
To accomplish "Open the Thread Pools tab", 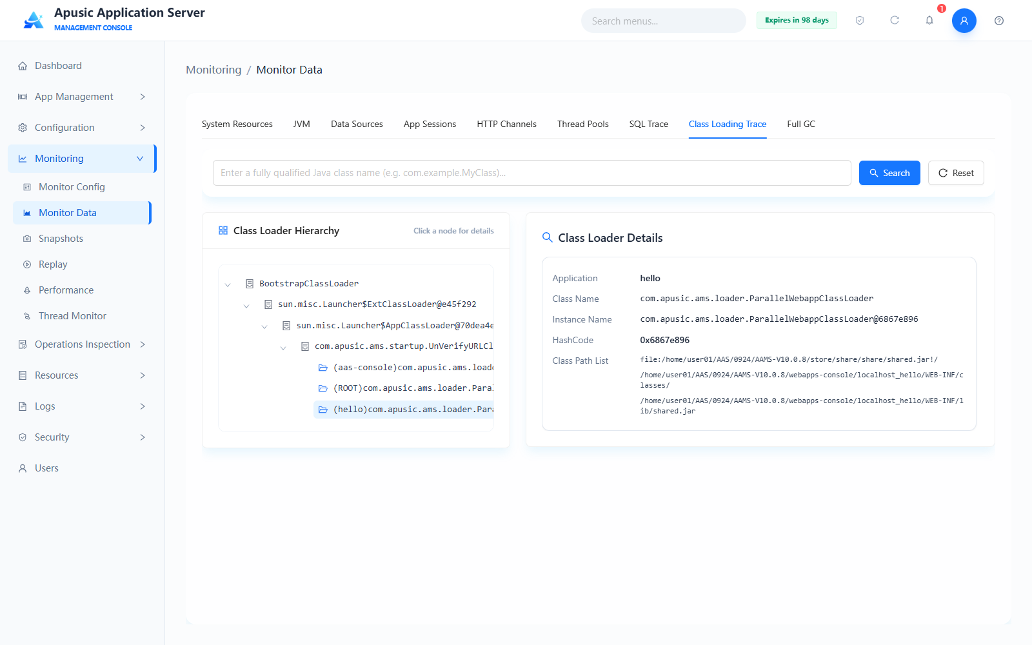I will (x=583, y=124).
